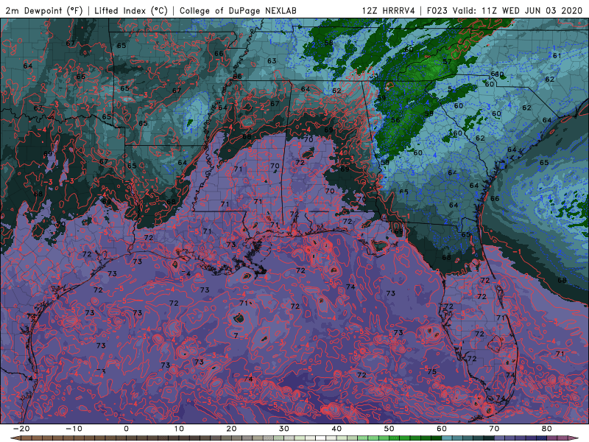Click the '-10' color scale label
Image resolution: width=589 pixels, height=442 pixels.
click(74, 429)
